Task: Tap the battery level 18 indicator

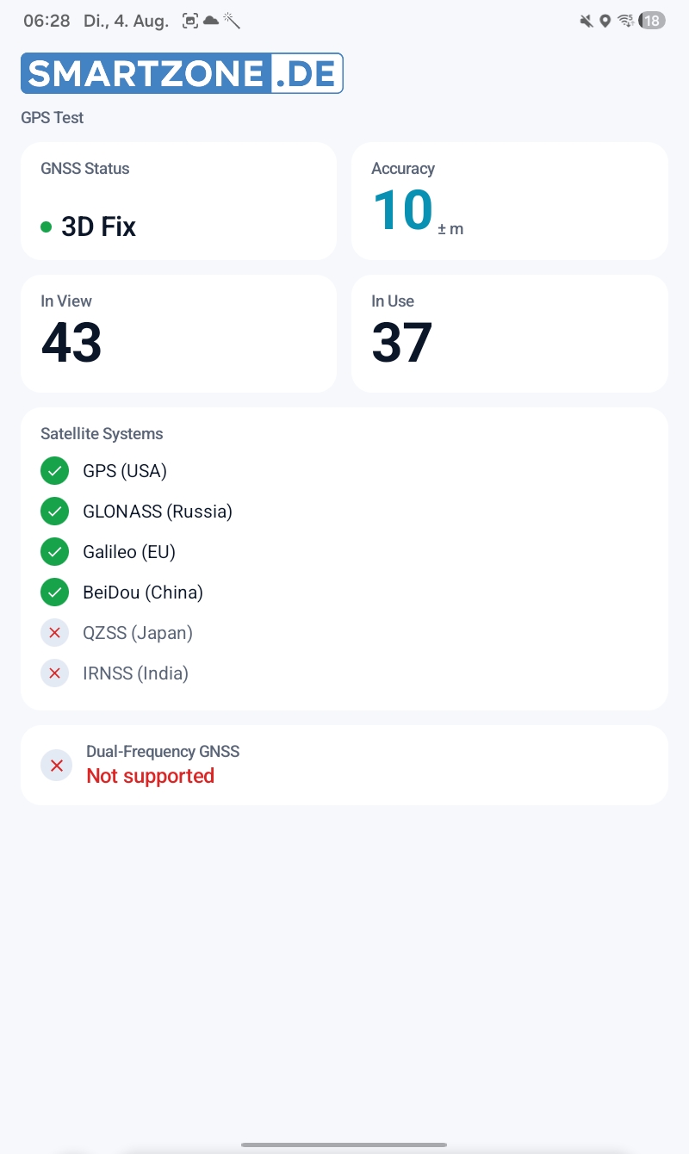Action: click(x=652, y=21)
